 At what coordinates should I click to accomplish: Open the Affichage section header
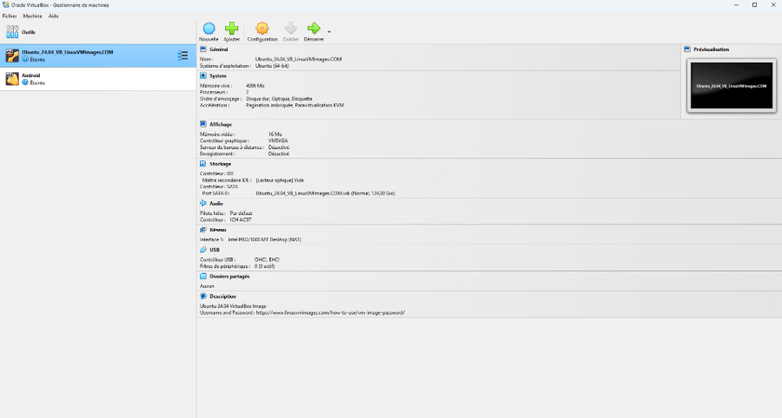[x=220, y=124]
